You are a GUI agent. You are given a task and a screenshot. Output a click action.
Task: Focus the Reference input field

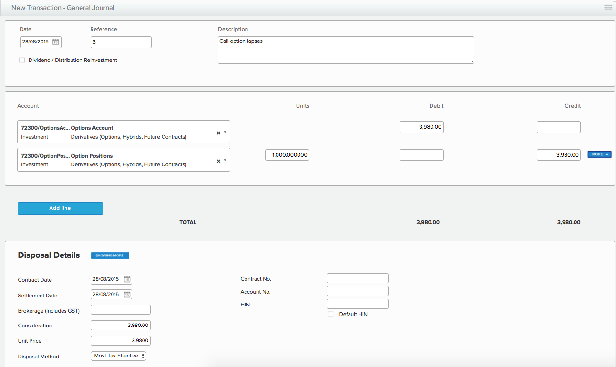pyautogui.click(x=121, y=42)
